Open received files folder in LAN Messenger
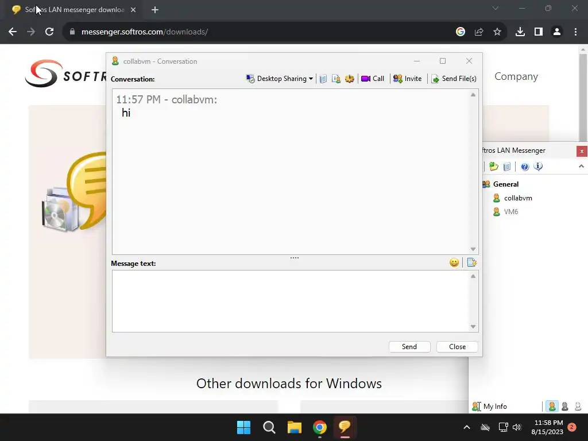Viewport: 588px width, 441px height. coord(494,167)
